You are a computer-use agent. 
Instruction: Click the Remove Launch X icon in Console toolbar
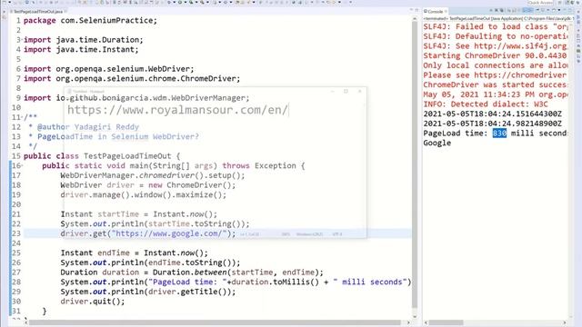pyautogui.click(x=496, y=10)
